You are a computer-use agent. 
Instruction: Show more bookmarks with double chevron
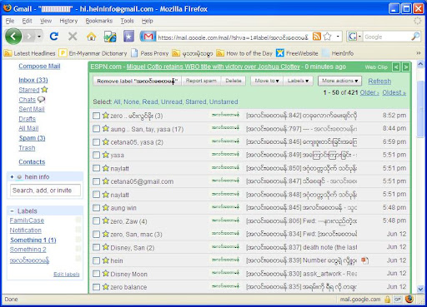(x=418, y=53)
